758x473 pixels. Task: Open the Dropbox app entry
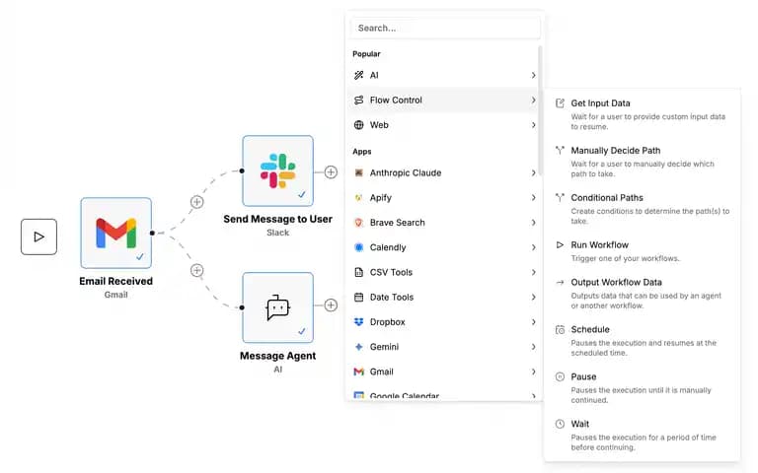(x=444, y=322)
